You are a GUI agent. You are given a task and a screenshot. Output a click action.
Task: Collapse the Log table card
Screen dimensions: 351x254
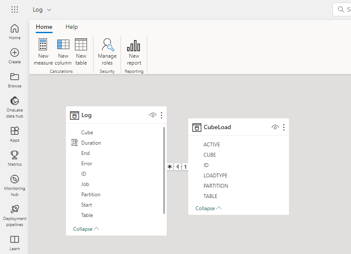(86, 229)
